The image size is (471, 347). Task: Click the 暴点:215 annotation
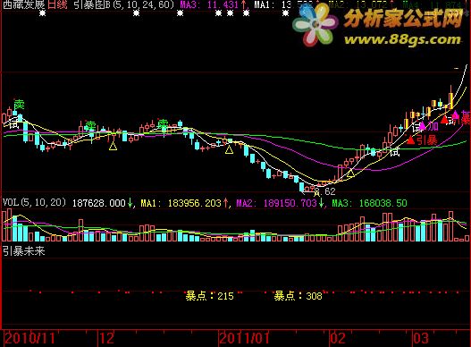click(210, 296)
